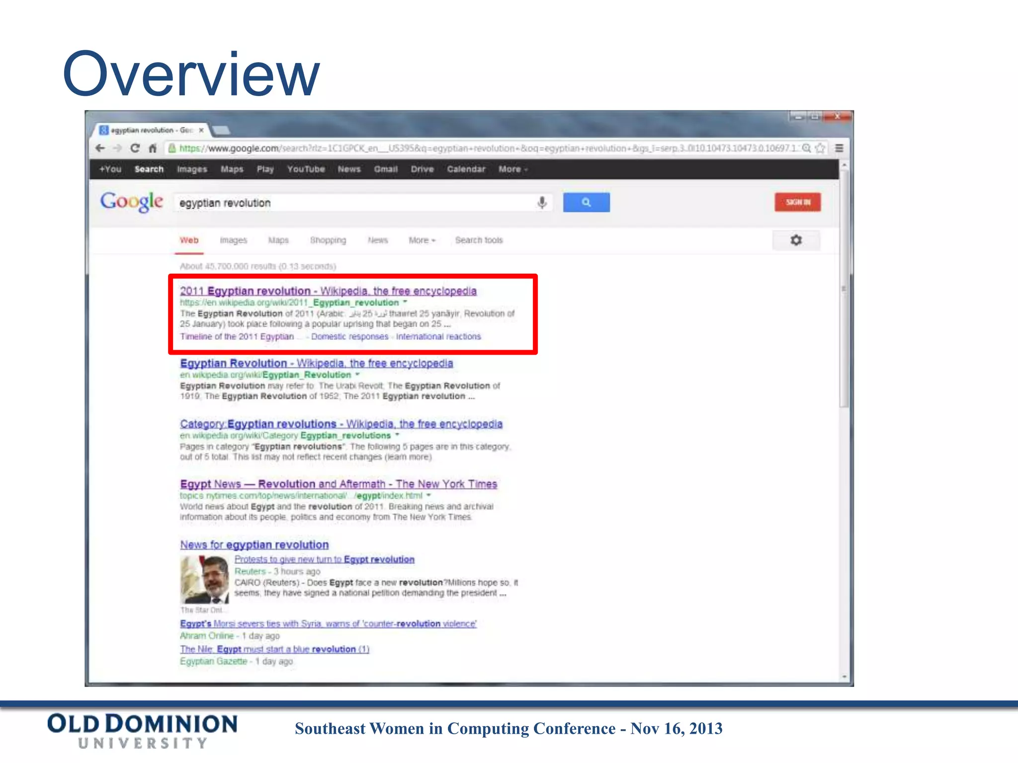The width and height of the screenshot is (1018, 763).
Task: Click the red SIGN IN button
Action: click(x=798, y=202)
